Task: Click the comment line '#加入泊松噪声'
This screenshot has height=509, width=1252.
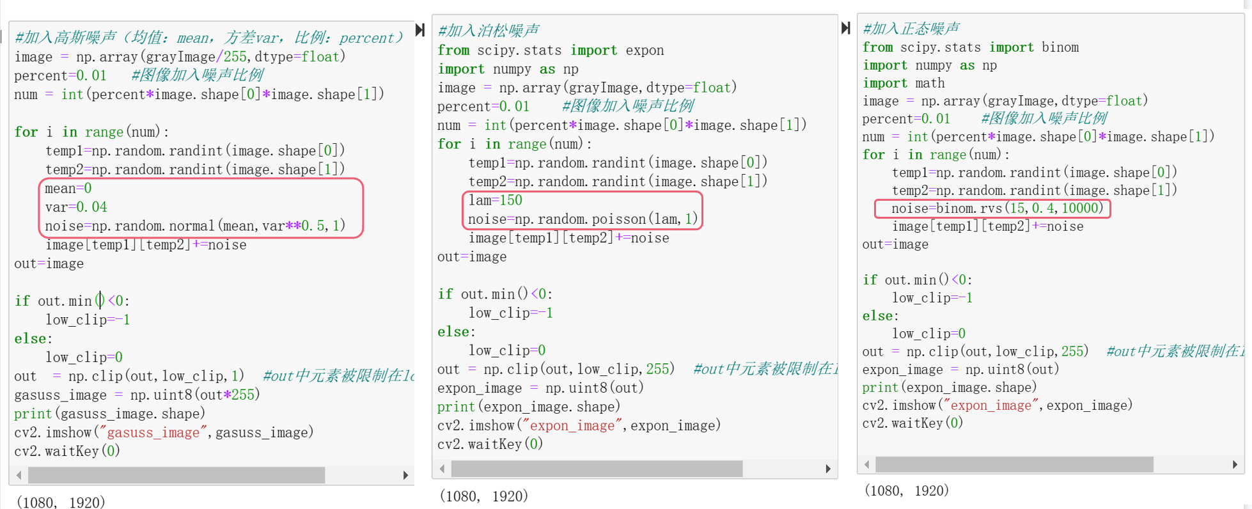Action: coord(488,31)
